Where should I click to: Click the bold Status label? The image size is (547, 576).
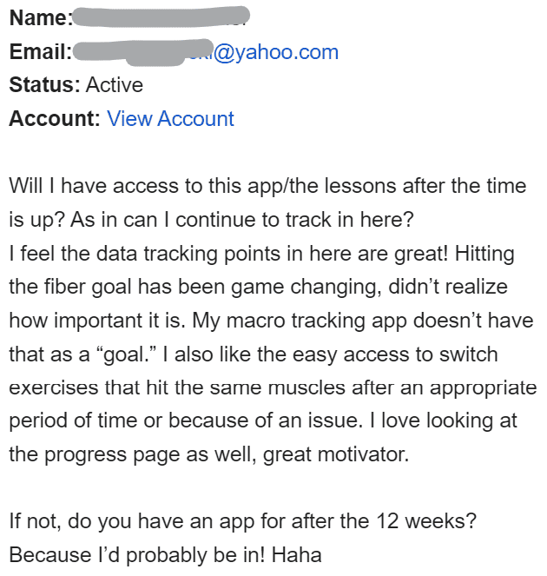pyautogui.click(x=44, y=85)
